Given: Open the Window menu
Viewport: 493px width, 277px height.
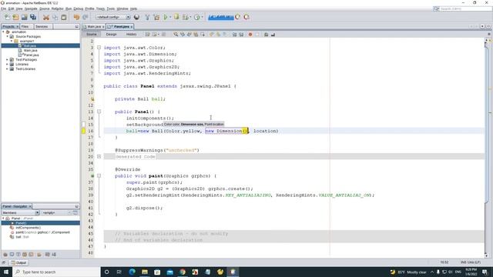Looking at the screenshot, I should click(x=122, y=8).
